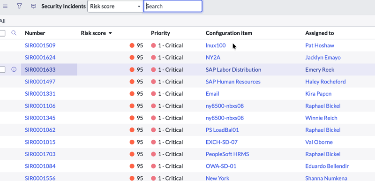Image resolution: width=375 pixels, height=181 pixels.
Task: Open EXCH-SD-07 configuration item
Action: pyautogui.click(x=222, y=142)
